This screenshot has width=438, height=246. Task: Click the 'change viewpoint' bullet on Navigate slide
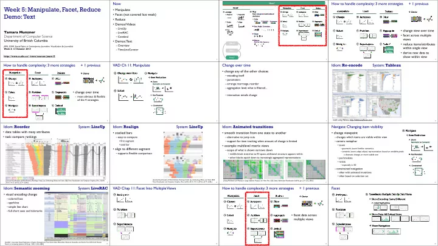[x=344, y=133]
